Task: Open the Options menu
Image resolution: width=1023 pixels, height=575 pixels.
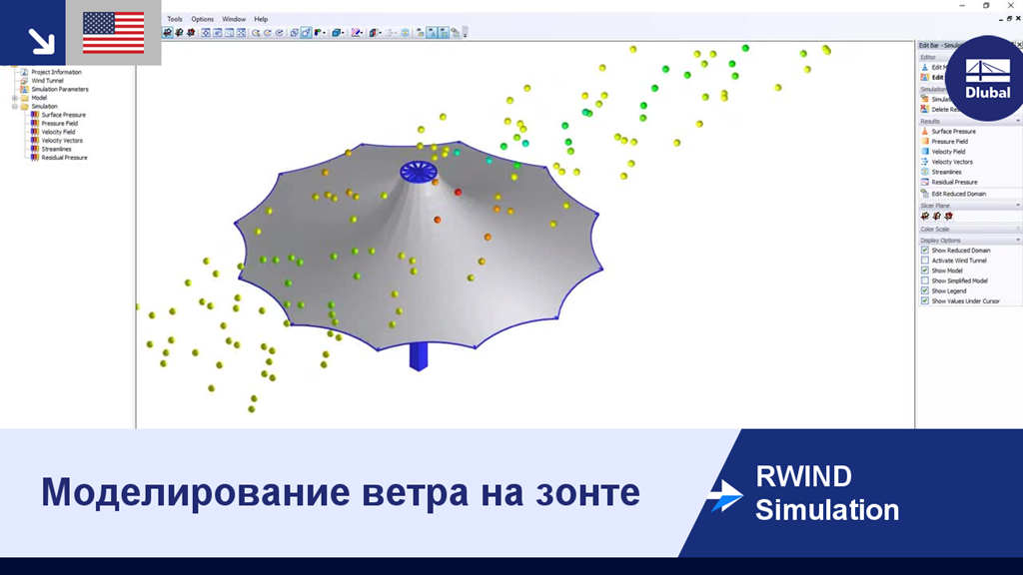Action: coord(202,19)
